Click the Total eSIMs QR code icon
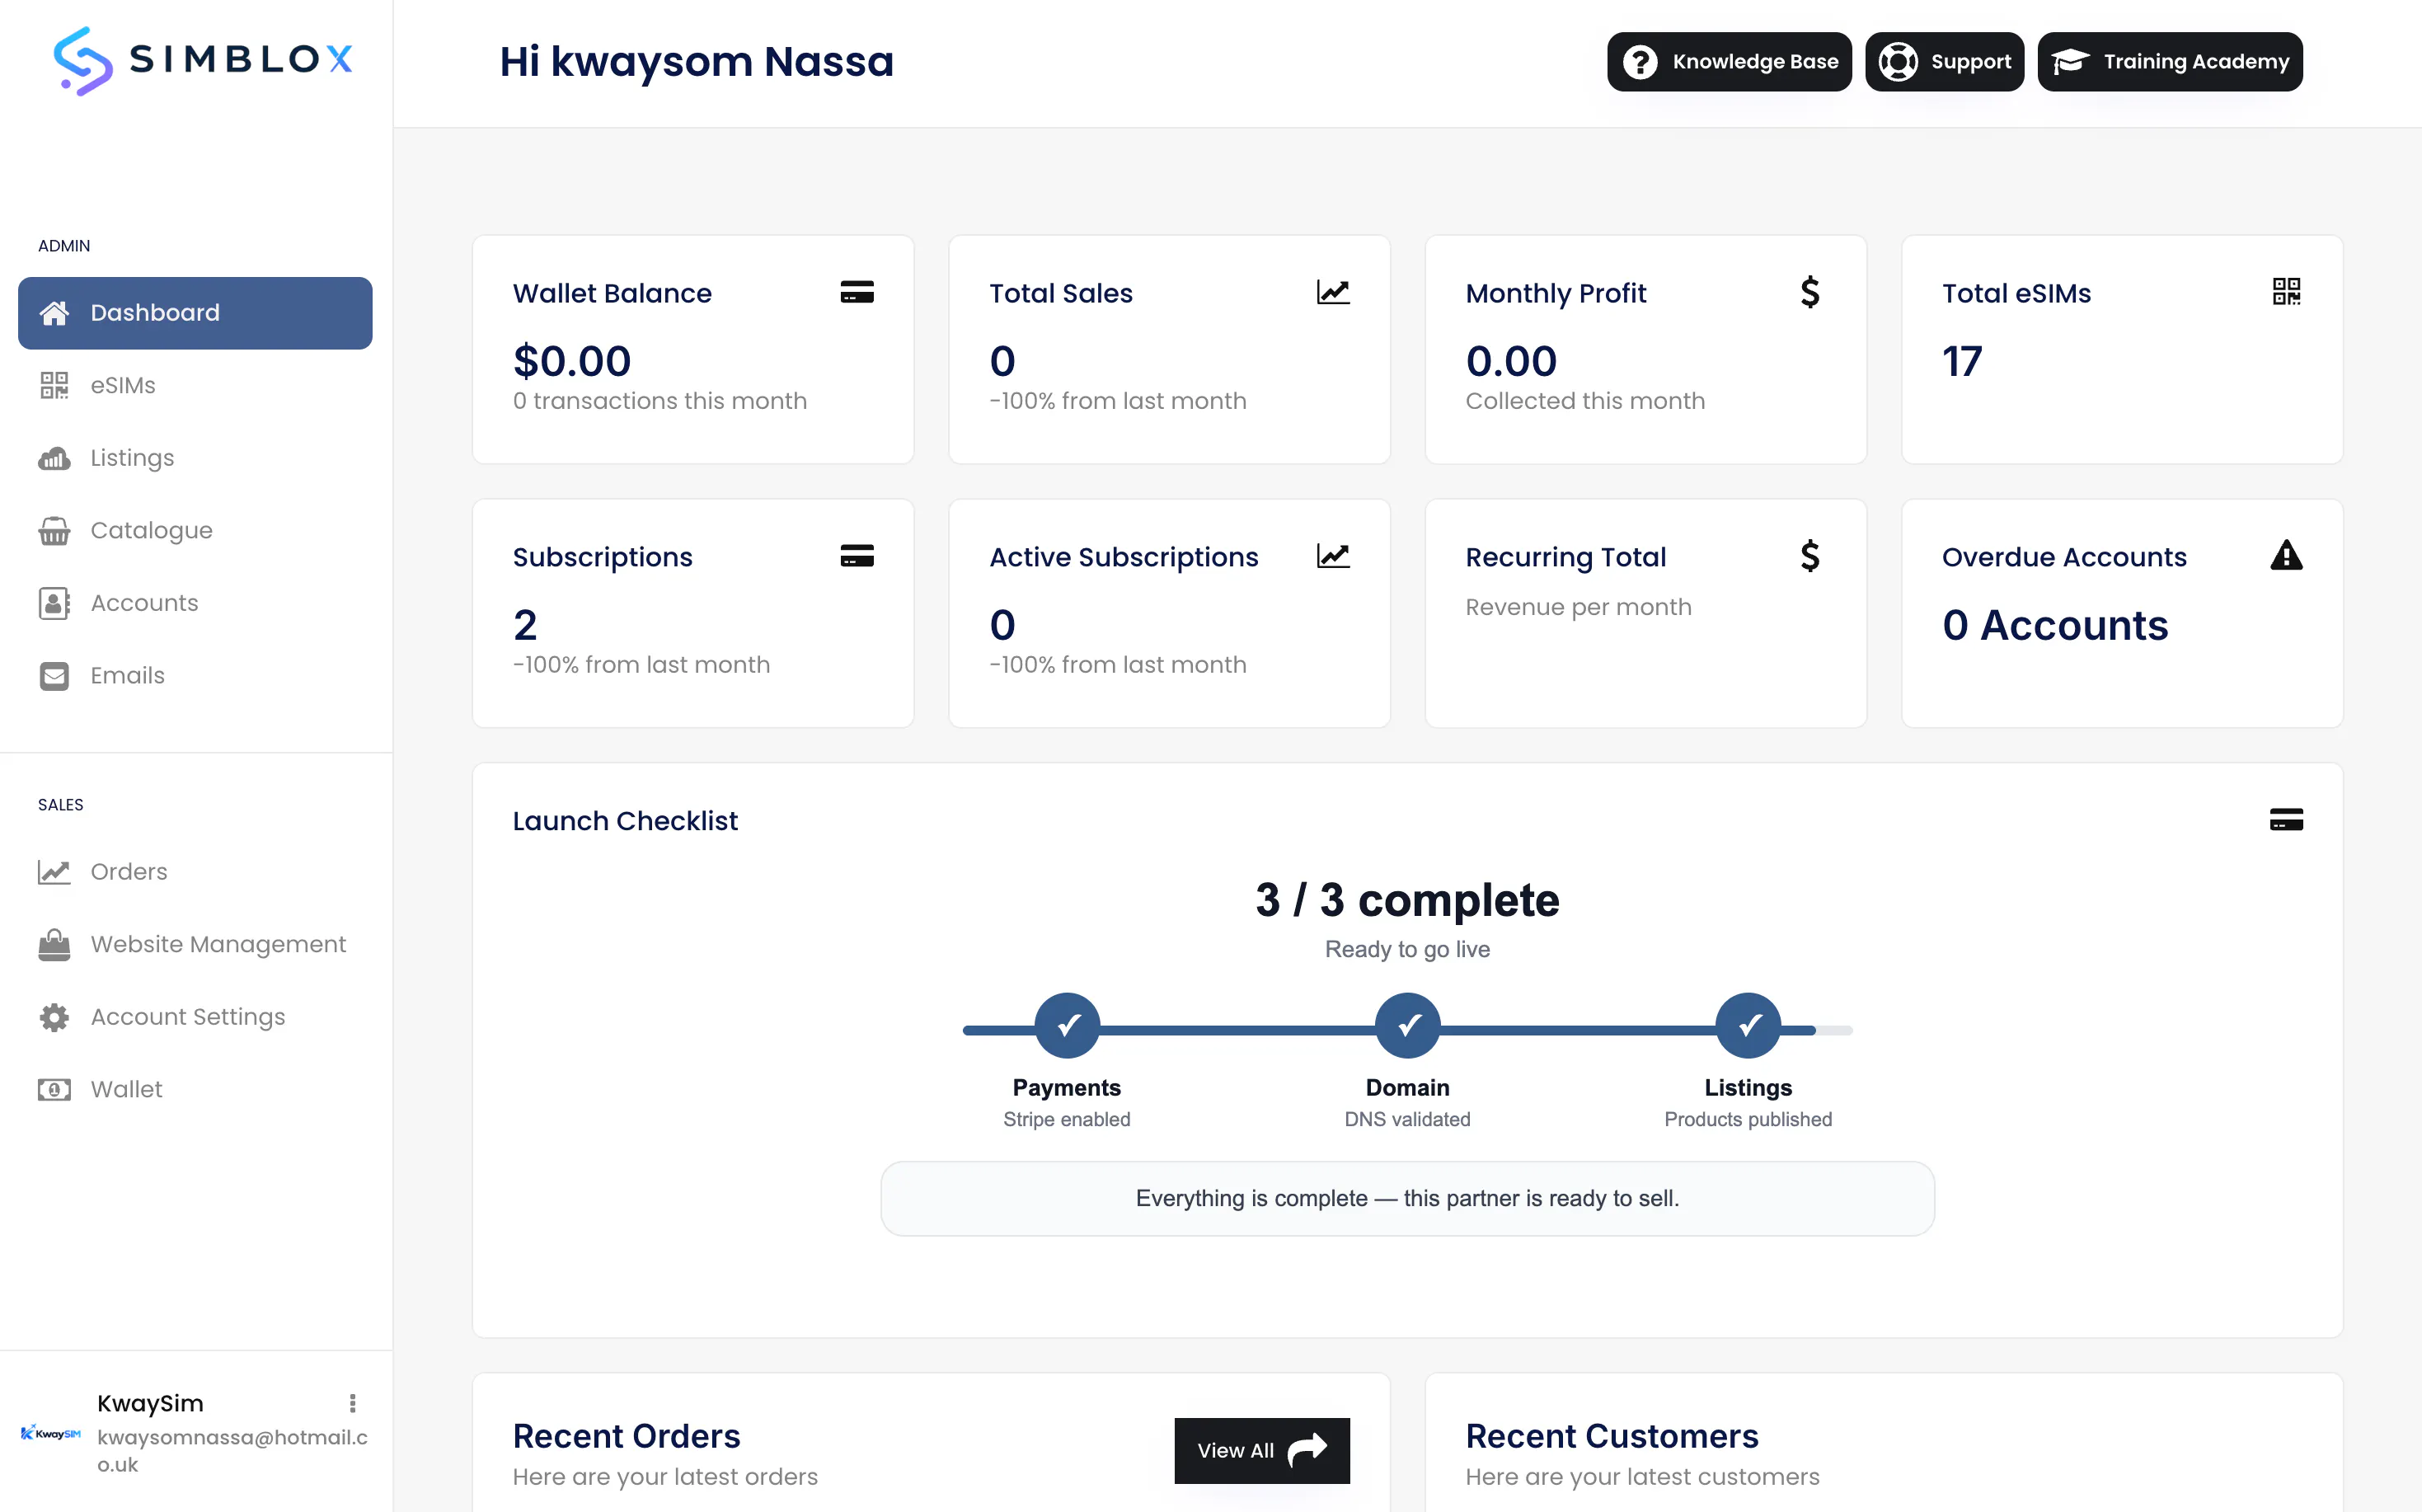The width and height of the screenshot is (2422, 1512). pyautogui.click(x=2286, y=292)
